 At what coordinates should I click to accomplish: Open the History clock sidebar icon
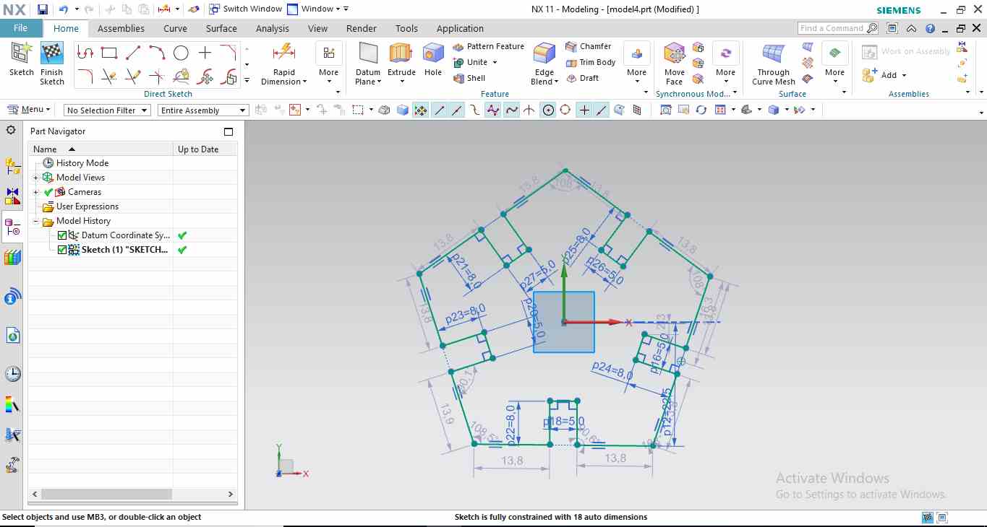[12, 374]
